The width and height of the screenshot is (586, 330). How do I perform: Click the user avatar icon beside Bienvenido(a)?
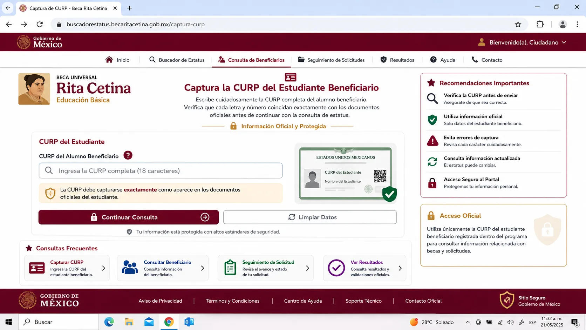482,42
